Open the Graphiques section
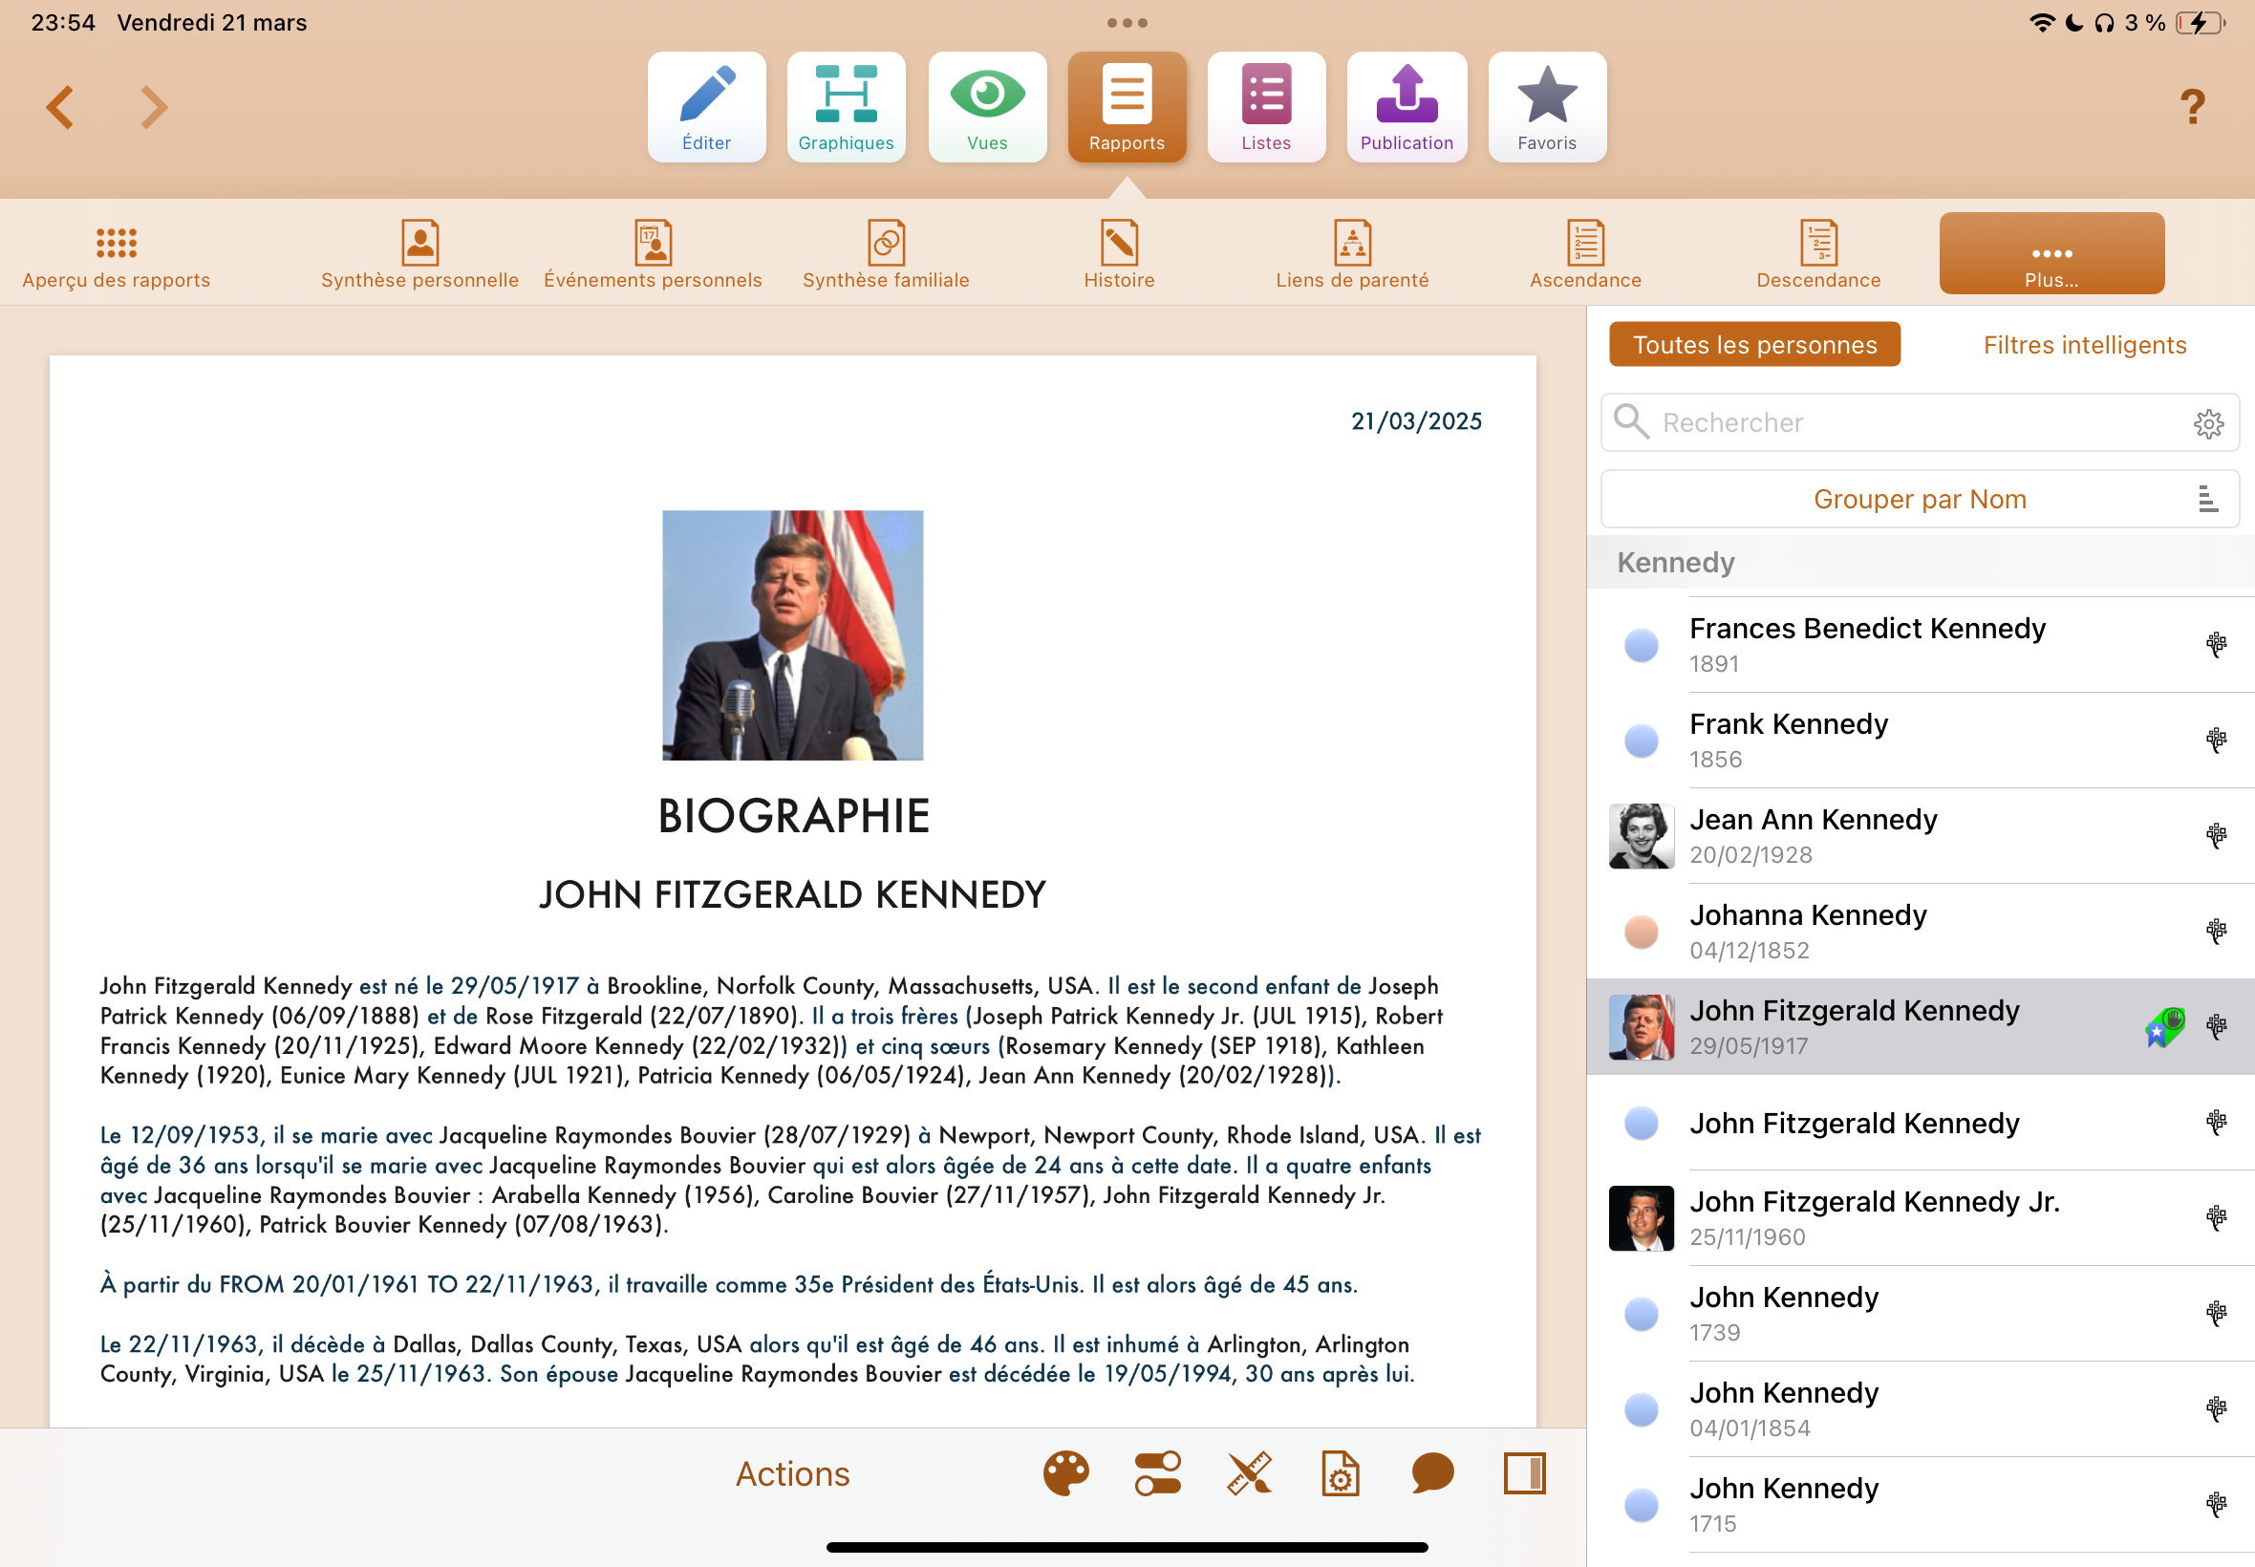This screenshot has height=1567, width=2255. tap(846, 107)
